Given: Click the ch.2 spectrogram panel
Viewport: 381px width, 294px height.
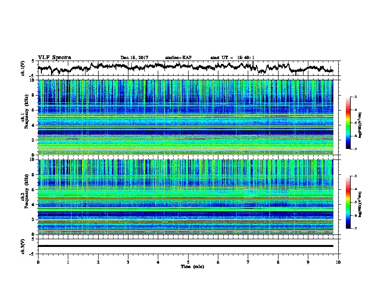Looking at the screenshot, I should coord(186,197).
